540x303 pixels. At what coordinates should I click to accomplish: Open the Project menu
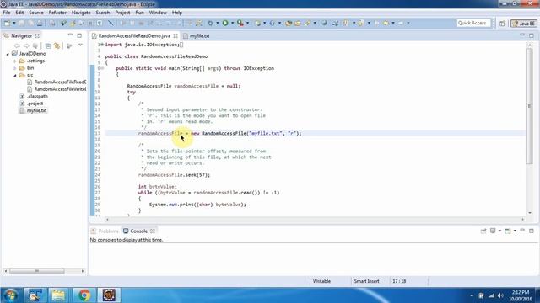[x=122, y=13]
